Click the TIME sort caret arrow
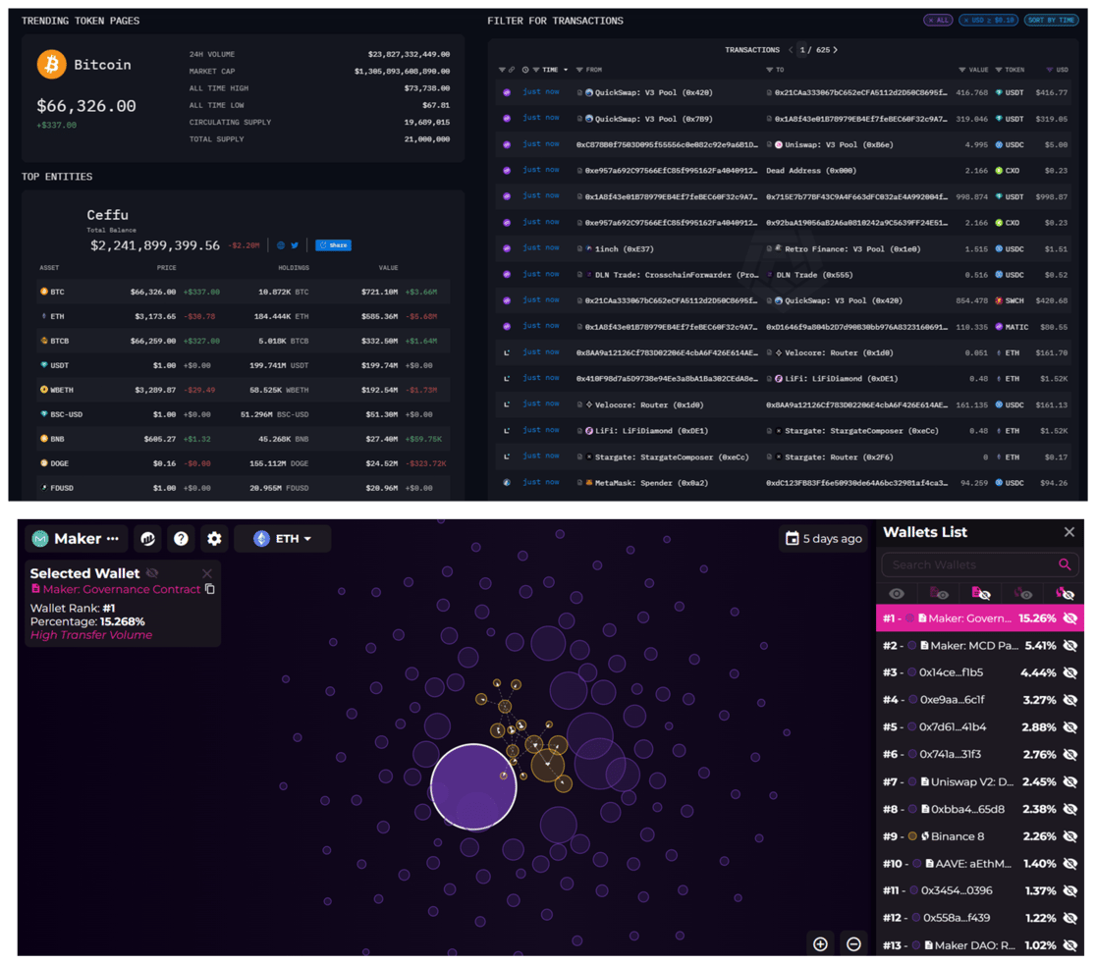This screenshot has width=1096, height=964. [566, 70]
